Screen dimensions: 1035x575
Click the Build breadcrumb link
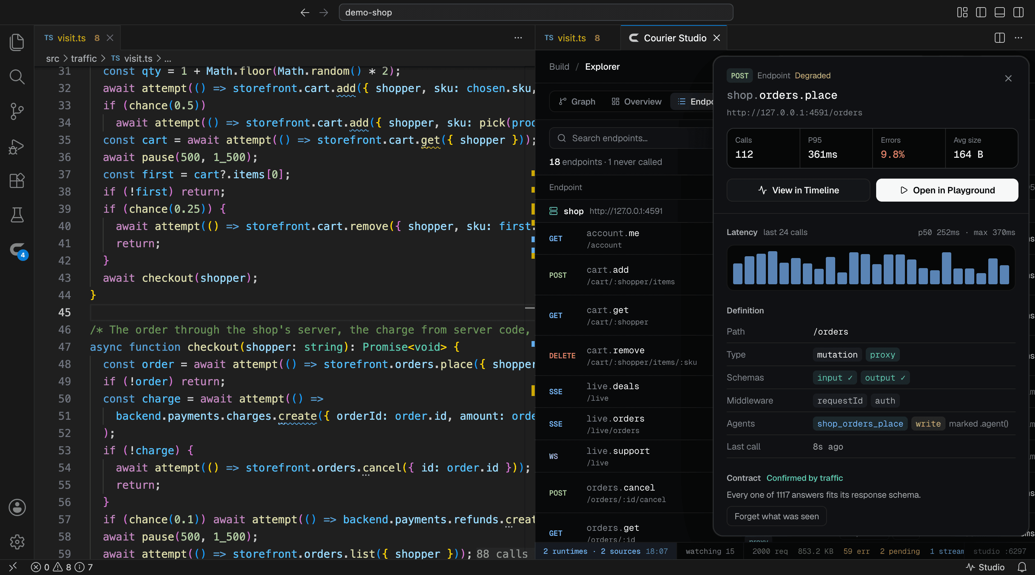point(559,66)
